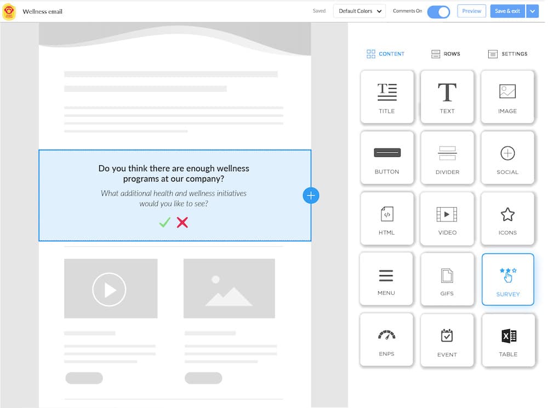Viewport: 548px width, 408px height.
Task: Add an Event content block
Action: pos(447,340)
